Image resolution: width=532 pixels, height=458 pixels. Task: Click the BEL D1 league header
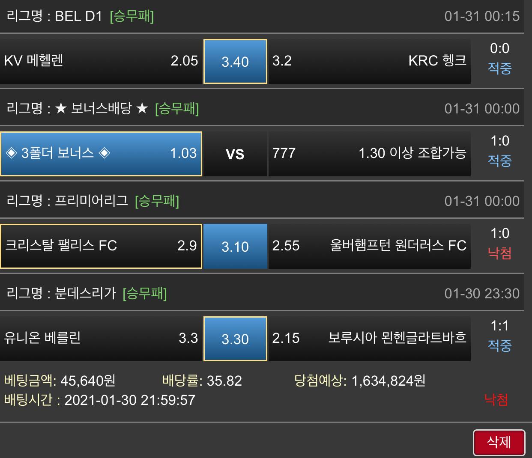click(x=81, y=16)
